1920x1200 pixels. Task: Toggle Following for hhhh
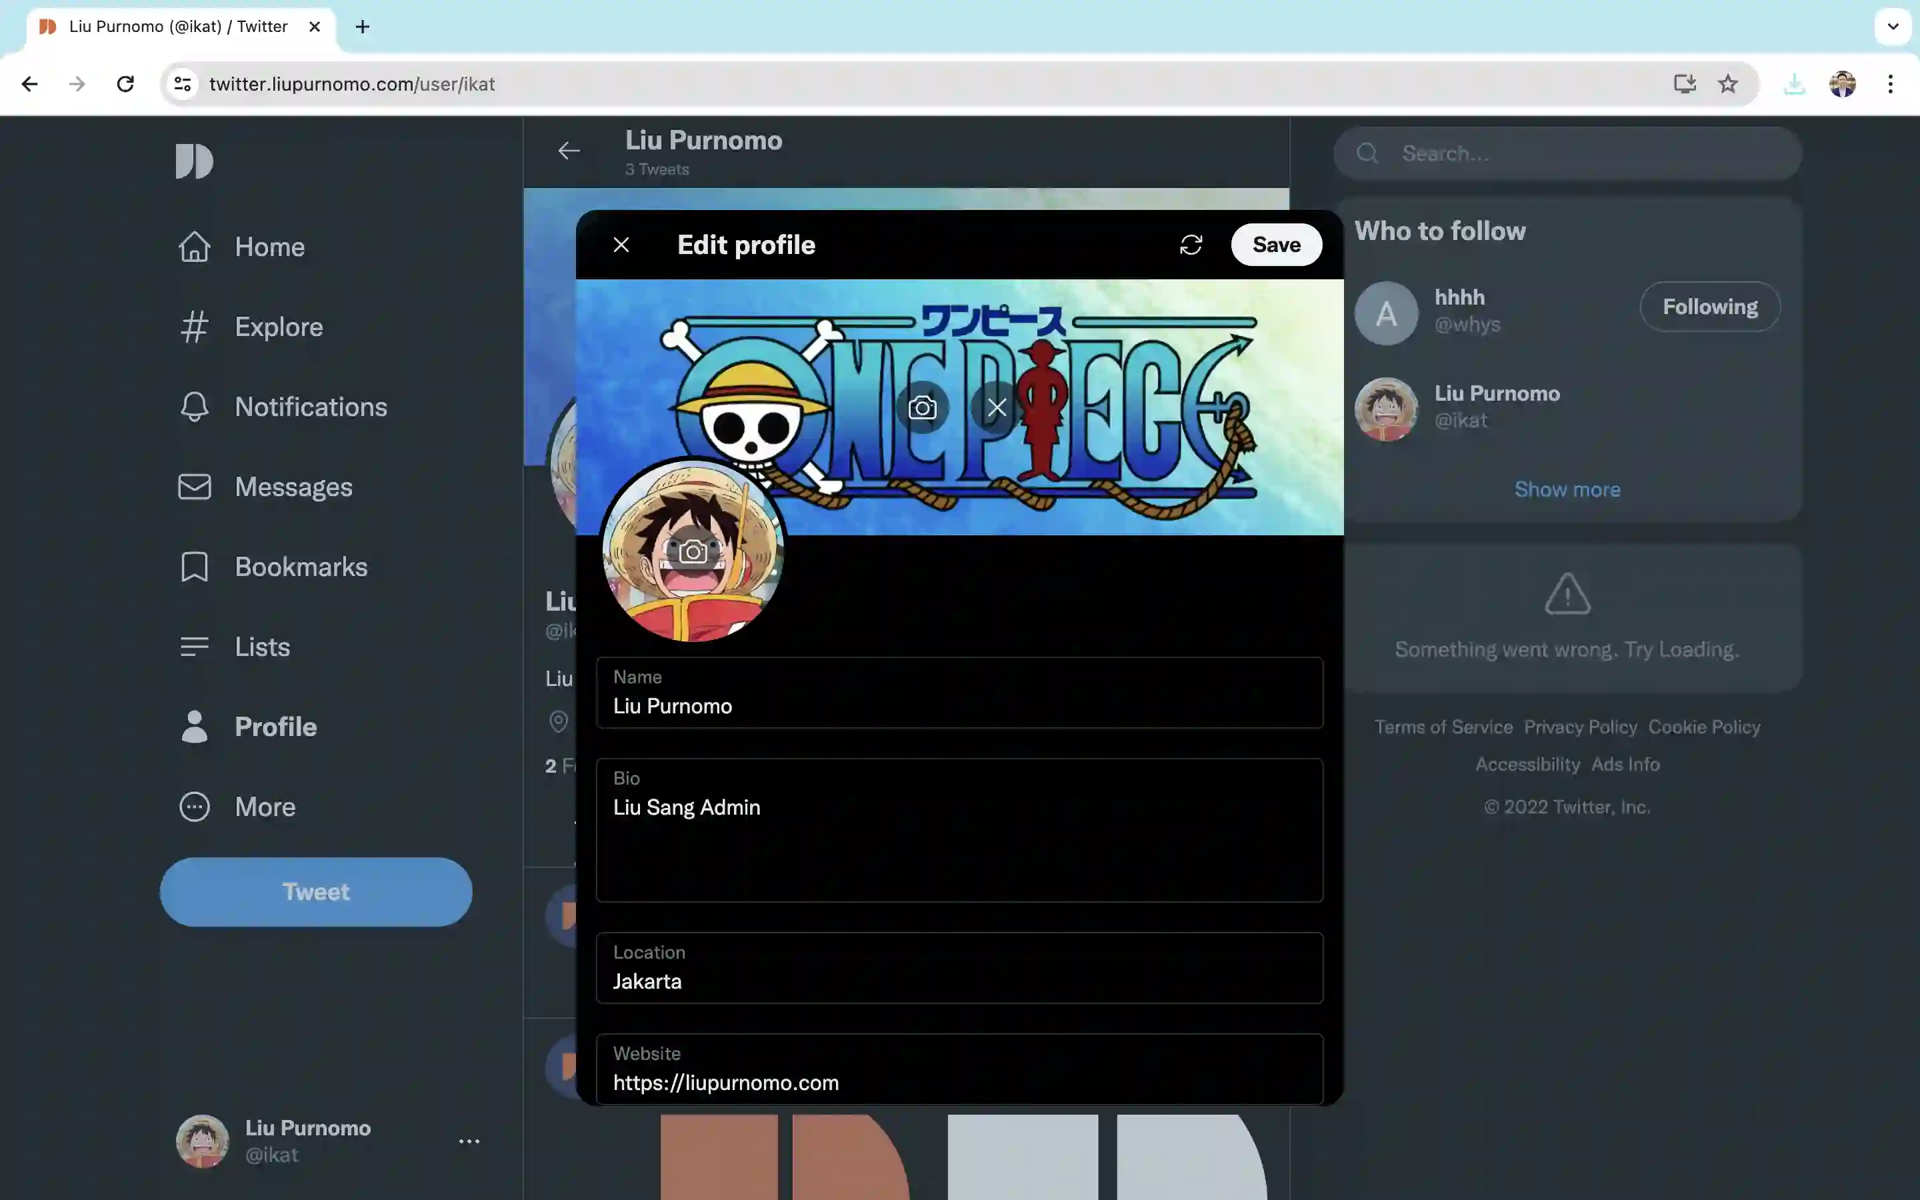click(x=1710, y=307)
